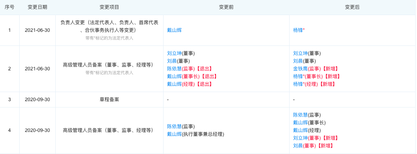Select the 变更日期 column header

pos(37,7)
